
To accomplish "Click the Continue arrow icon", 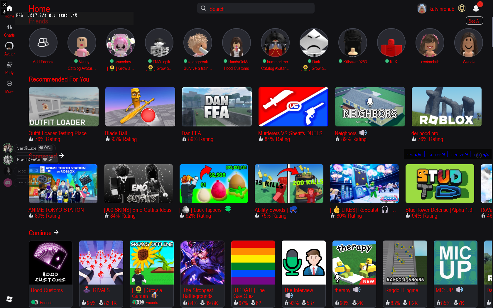I will click(x=56, y=232).
